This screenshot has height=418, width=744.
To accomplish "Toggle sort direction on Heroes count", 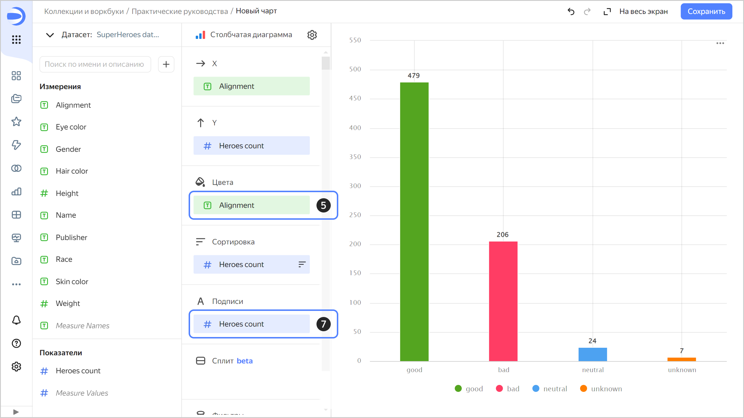I will pos(302,264).
